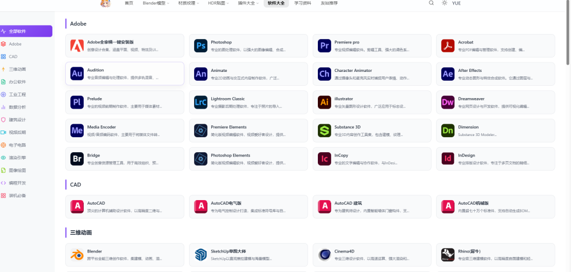571x272 pixels.
Task: Click the Animate An icon
Action: pyautogui.click(x=201, y=74)
